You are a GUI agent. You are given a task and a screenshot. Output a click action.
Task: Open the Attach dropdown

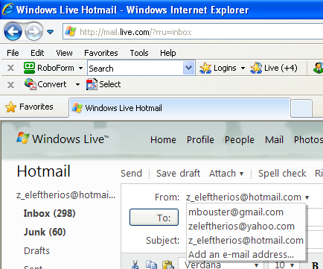point(226,174)
